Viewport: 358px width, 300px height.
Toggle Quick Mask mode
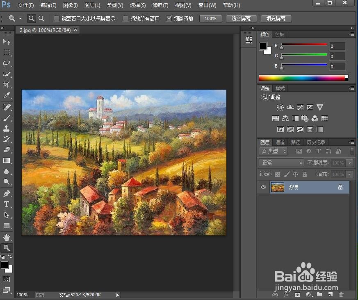tap(7, 279)
